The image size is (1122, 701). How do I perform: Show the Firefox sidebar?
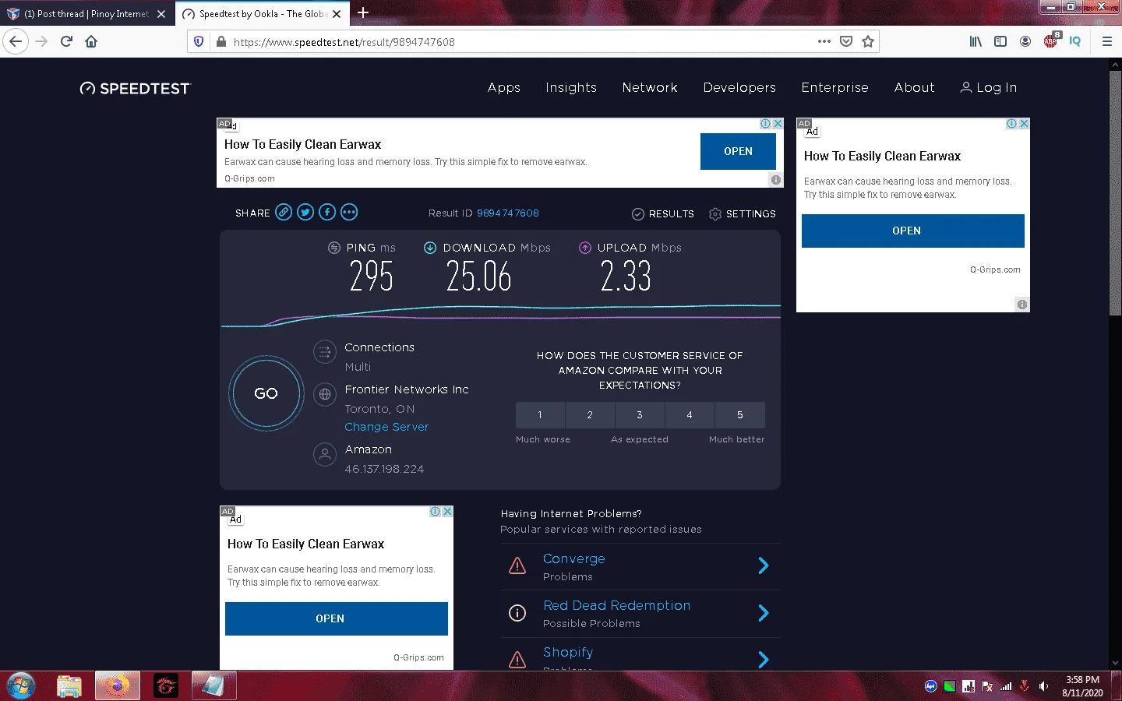coord(1000,42)
